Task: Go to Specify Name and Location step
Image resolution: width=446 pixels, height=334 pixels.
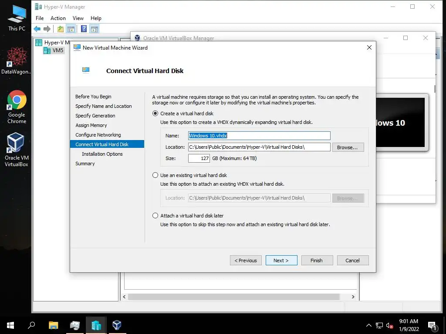Action: click(x=104, y=106)
